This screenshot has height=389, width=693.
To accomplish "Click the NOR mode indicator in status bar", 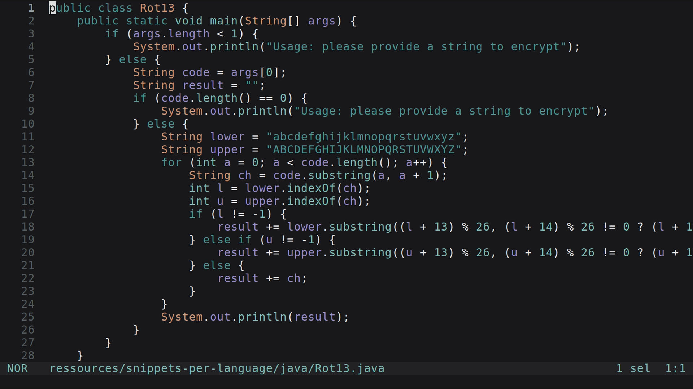I will pos(17,368).
